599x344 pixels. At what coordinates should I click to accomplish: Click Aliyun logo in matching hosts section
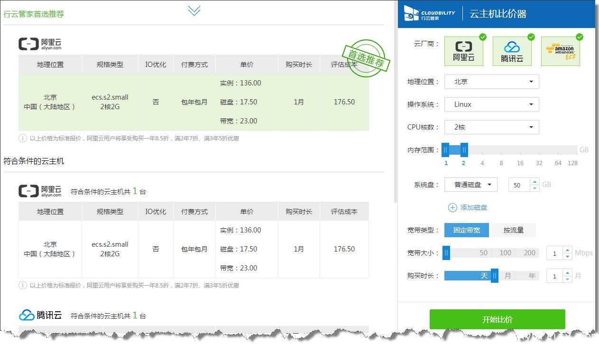click(40, 191)
